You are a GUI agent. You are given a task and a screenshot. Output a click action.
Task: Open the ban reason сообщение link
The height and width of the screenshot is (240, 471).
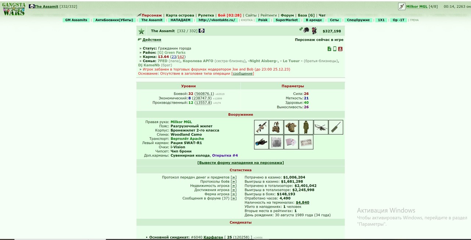tap(242, 74)
